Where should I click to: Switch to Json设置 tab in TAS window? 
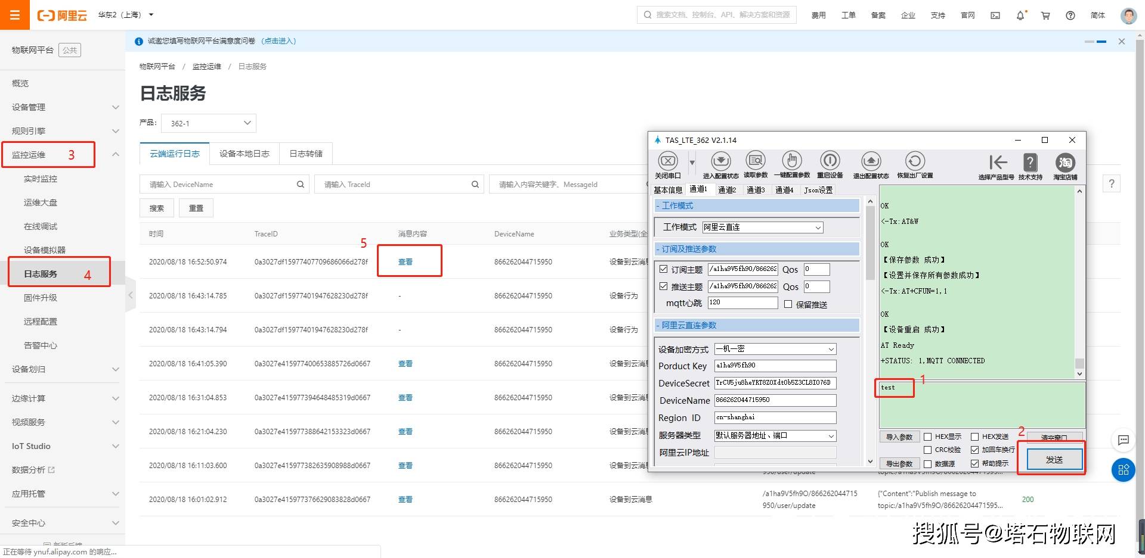pos(818,190)
